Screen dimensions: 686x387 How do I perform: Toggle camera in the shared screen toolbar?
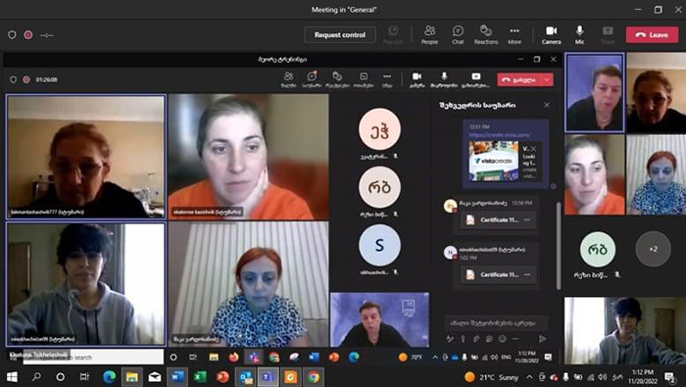(416, 79)
